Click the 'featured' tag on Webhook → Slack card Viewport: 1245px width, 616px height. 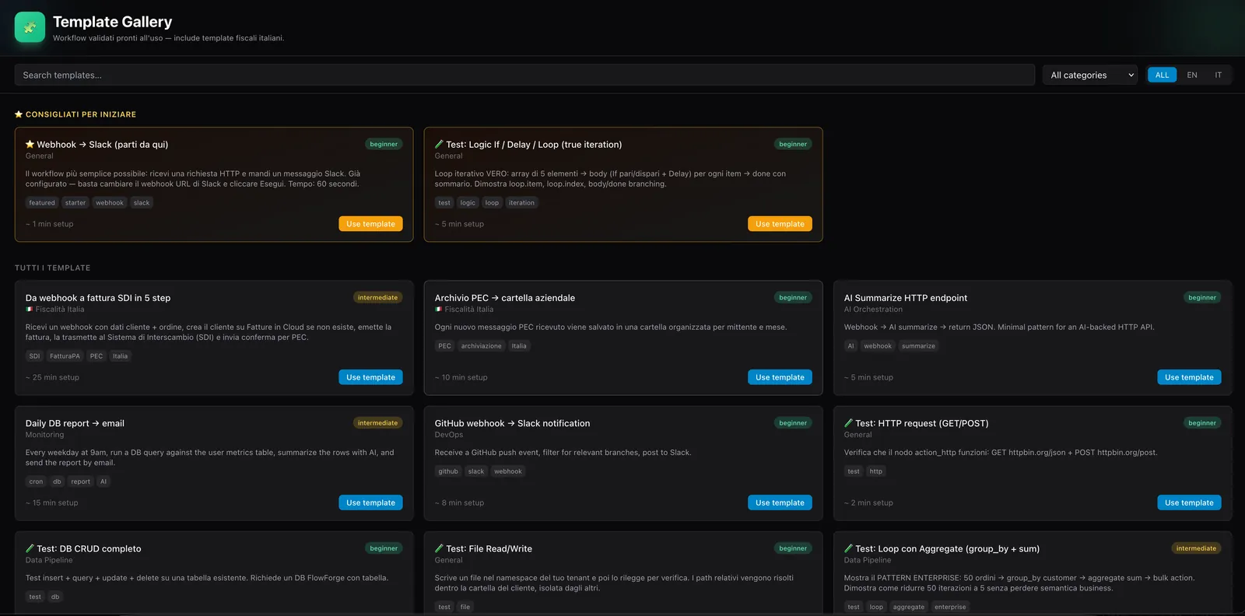42,203
